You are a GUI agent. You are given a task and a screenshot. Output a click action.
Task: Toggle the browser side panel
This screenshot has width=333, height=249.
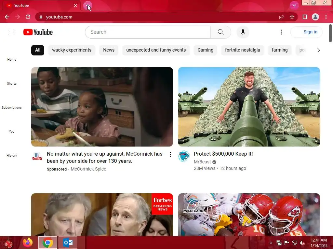point(305,17)
